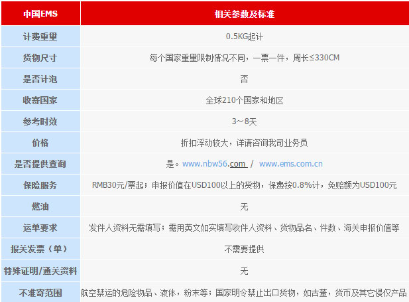
Task: Click the 3~8天 delivery time value
Action: click(245, 121)
